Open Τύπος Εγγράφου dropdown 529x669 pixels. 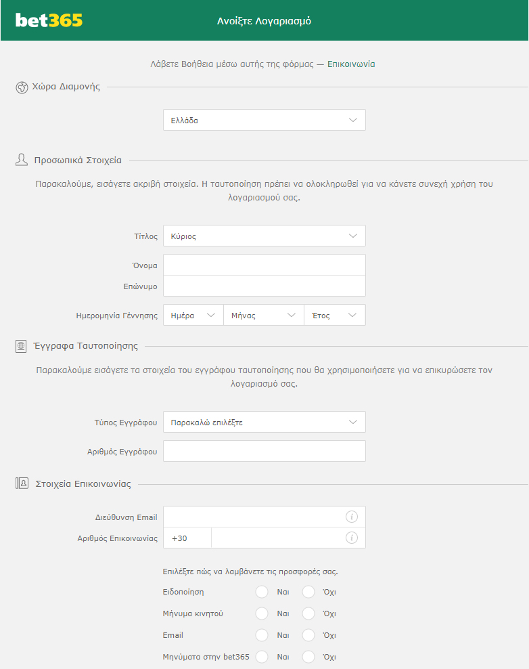[264, 423]
